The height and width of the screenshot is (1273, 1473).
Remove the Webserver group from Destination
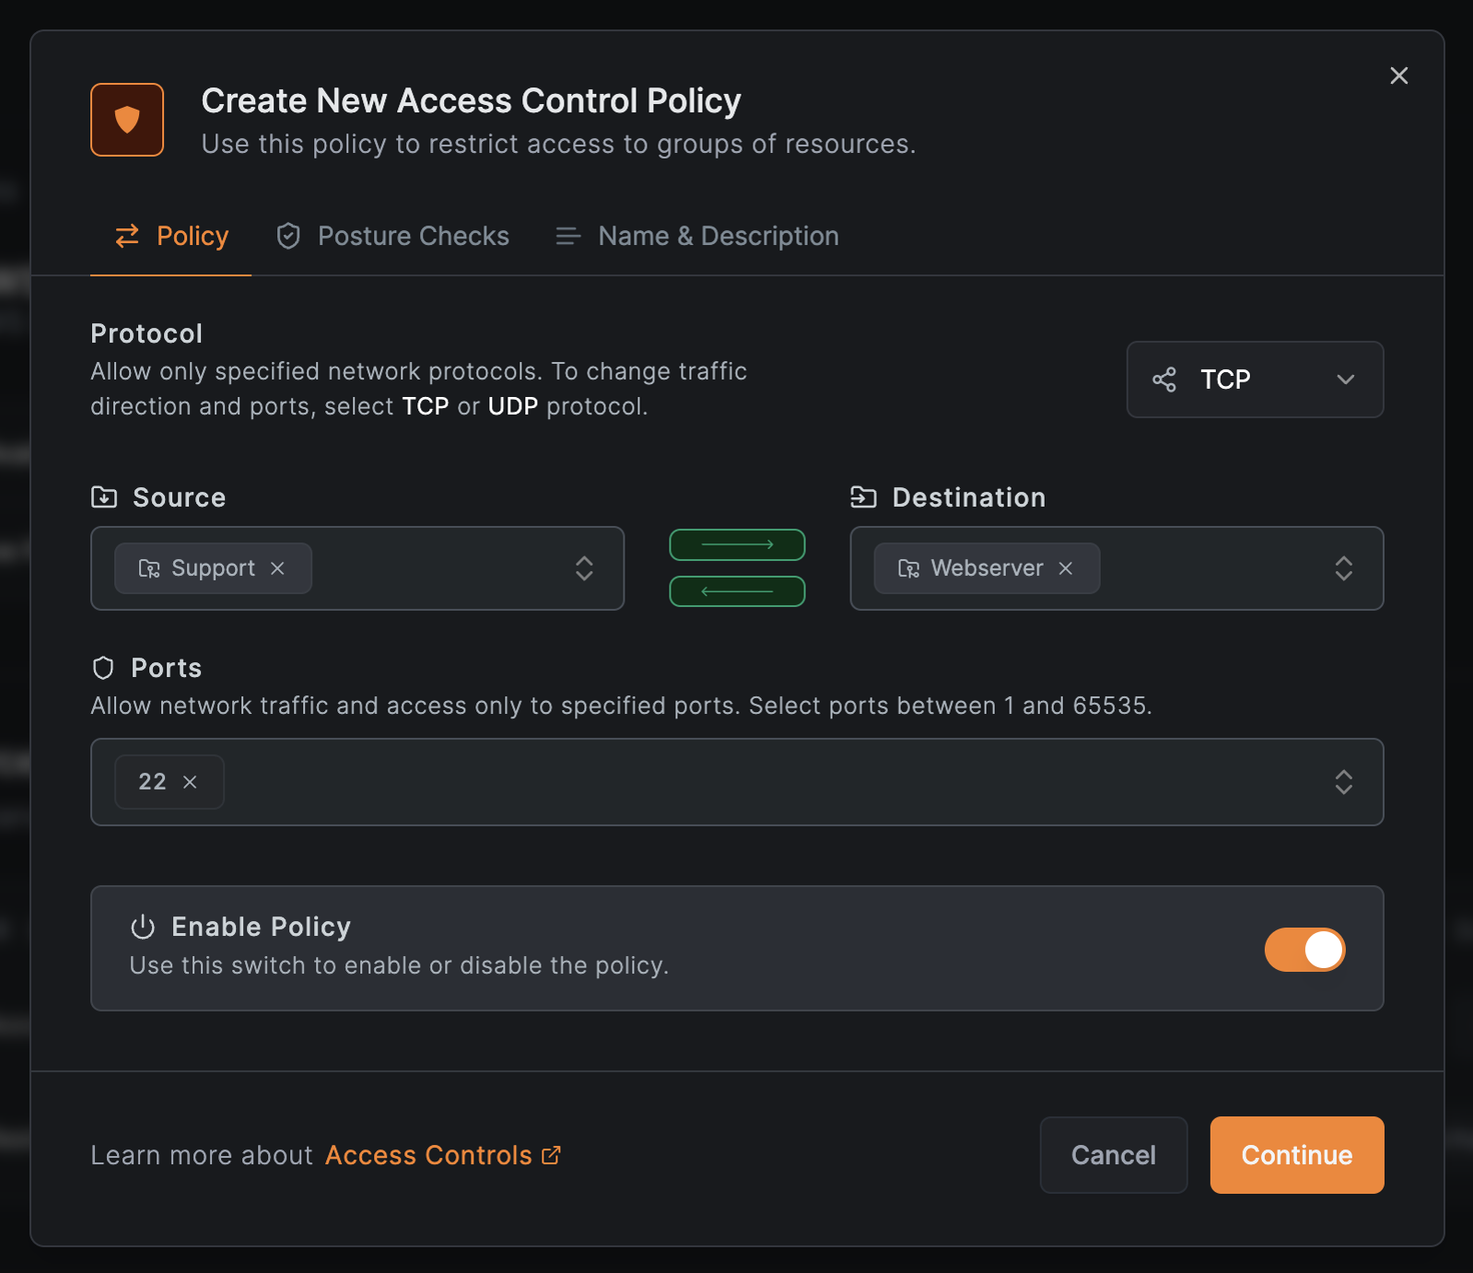(1066, 568)
